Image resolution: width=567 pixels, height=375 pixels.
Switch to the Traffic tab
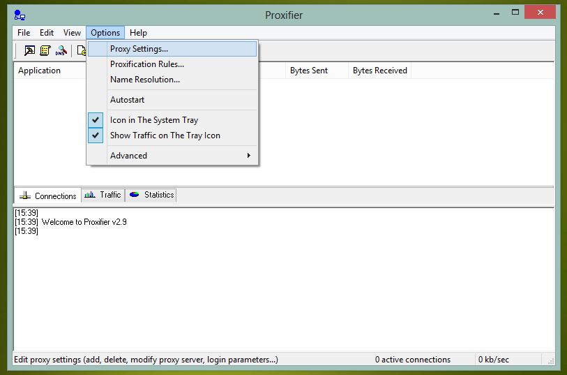pyautogui.click(x=103, y=195)
